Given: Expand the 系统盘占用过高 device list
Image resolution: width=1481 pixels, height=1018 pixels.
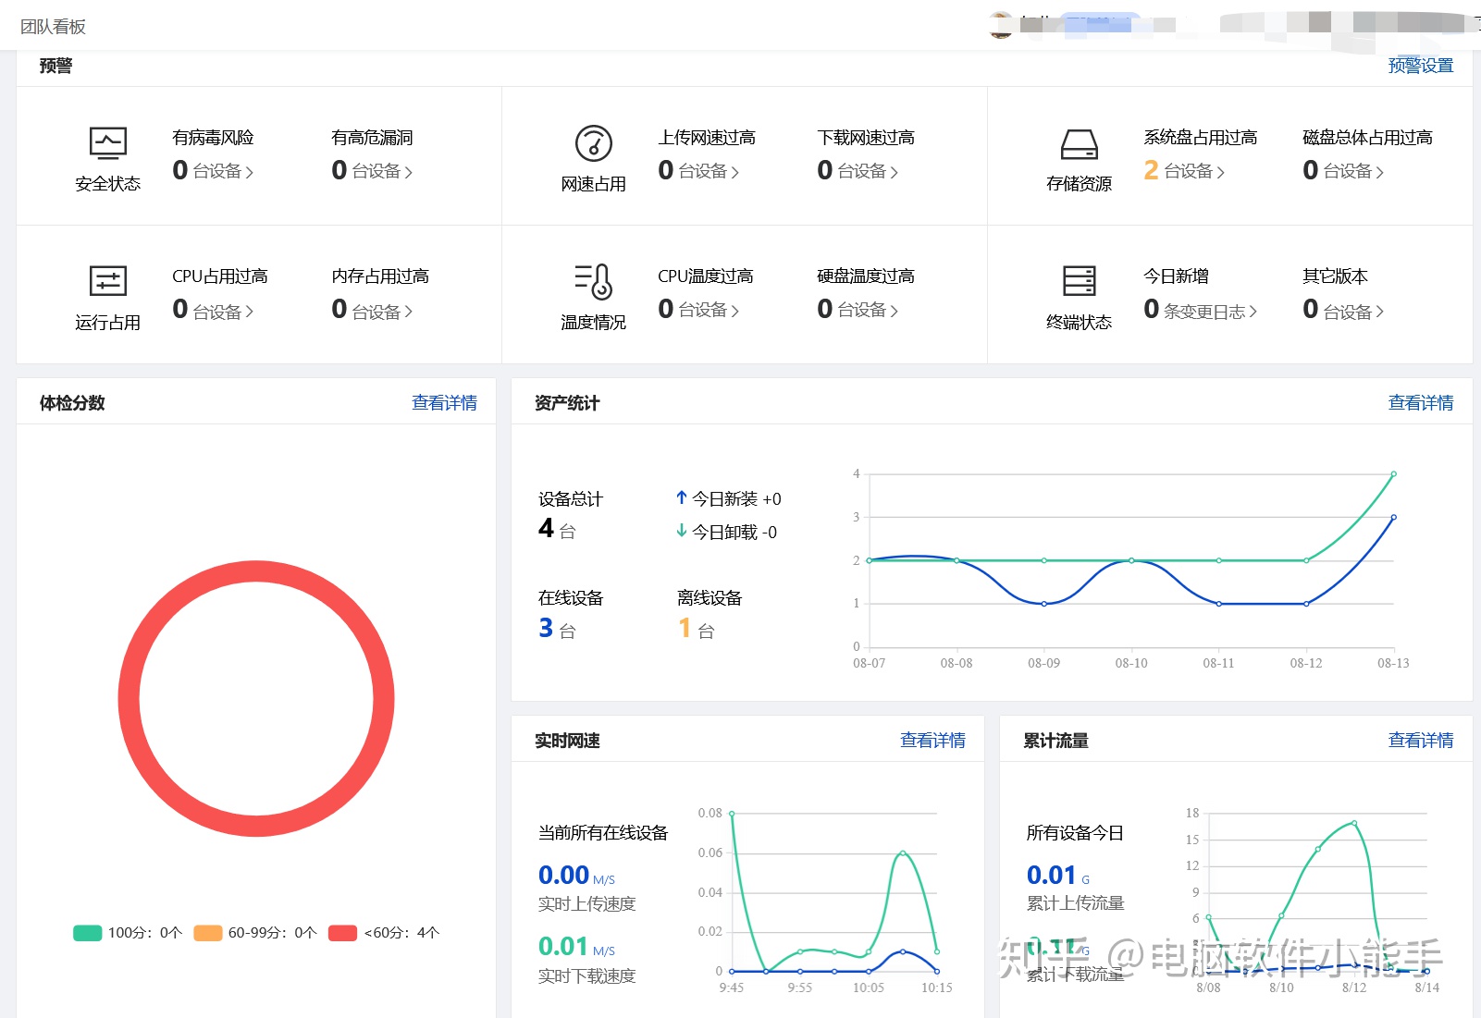Looking at the screenshot, I should [1223, 171].
